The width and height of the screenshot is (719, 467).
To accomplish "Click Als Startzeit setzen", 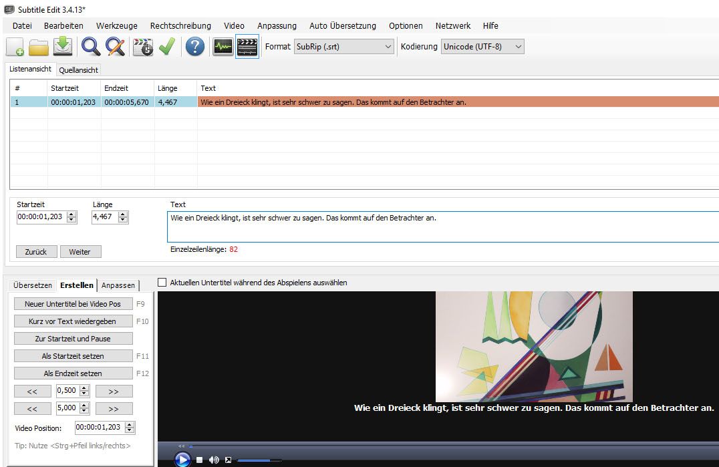I will coord(74,356).
